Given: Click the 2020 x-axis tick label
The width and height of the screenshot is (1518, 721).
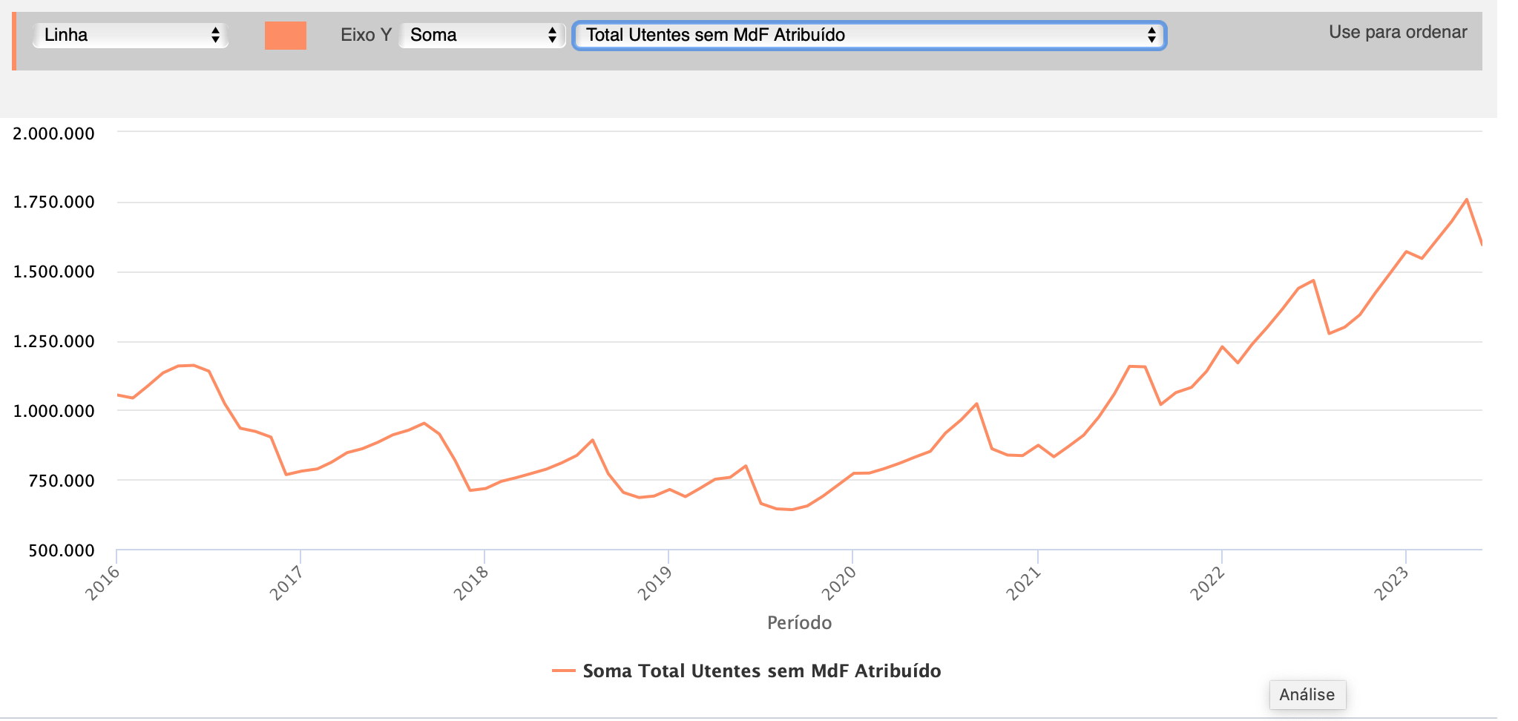Looking at the screenshot, I should [x=839, y=583].
